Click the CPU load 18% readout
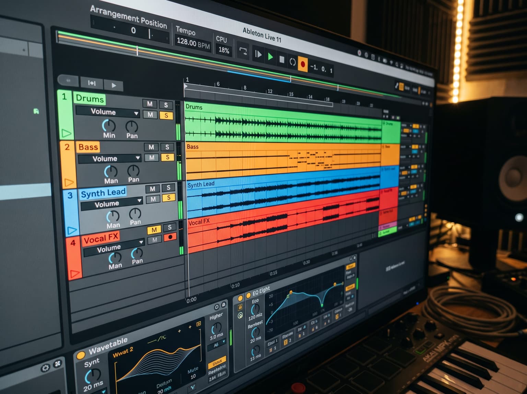The width and height of the screenshot is (527, 394). click(x=224, y=50)
